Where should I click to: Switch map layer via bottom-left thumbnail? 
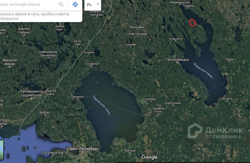[2, 150]
